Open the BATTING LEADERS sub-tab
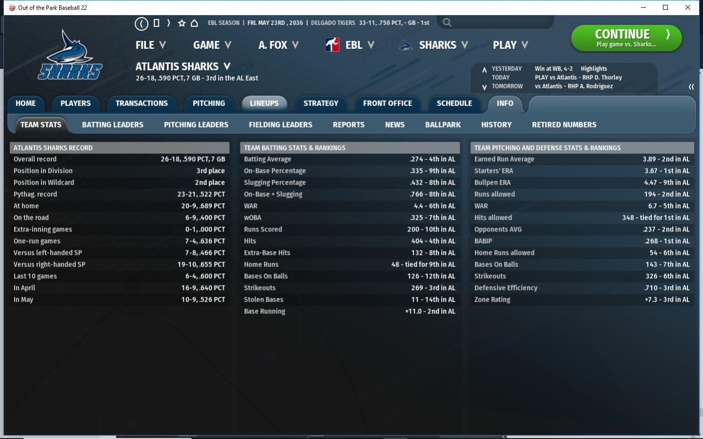This screenshot has width=703, height=439. (113, 125)
